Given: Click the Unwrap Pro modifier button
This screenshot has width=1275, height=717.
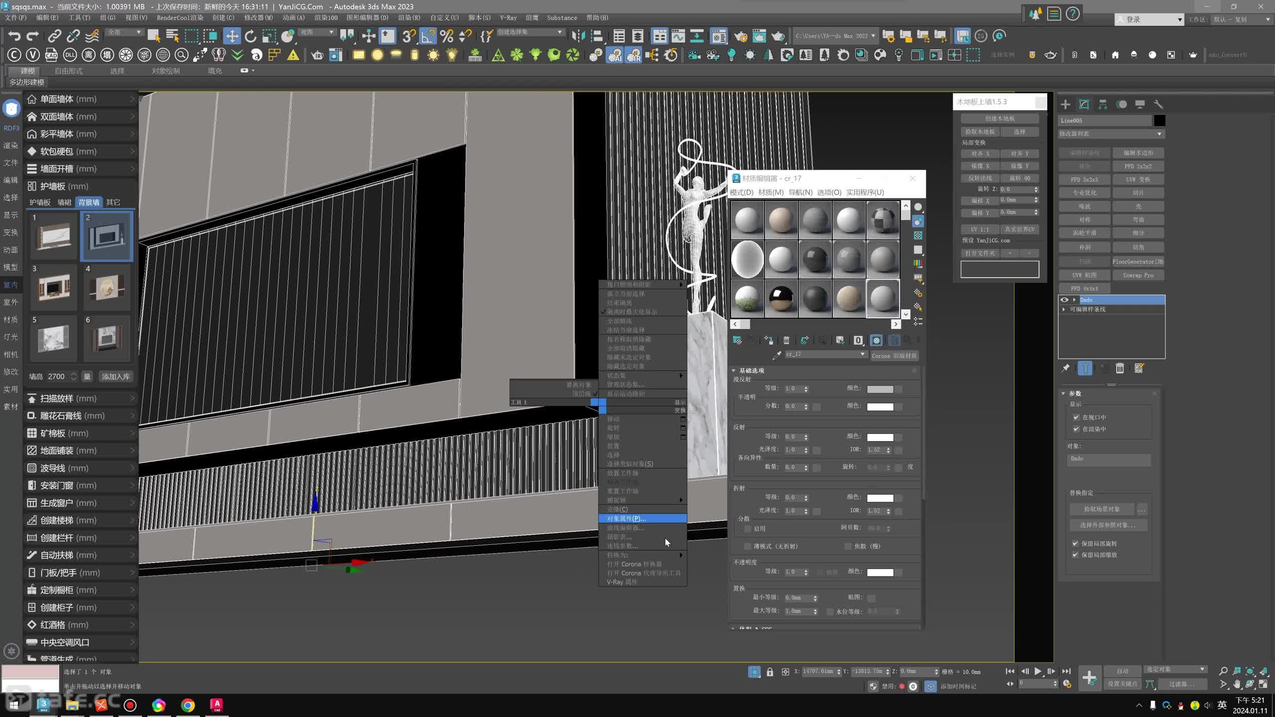Looking at the screenshot, I should click(x=1138, y=275).
